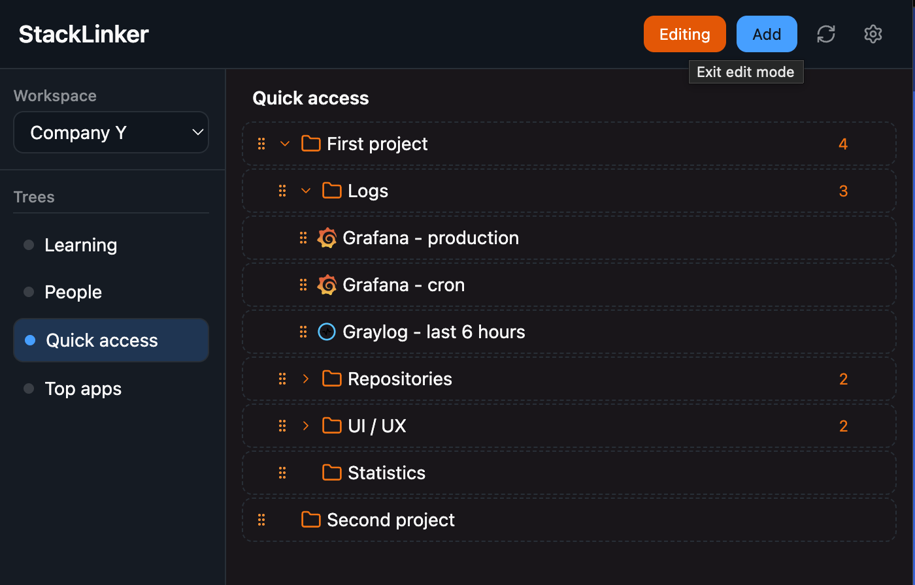Select the Grafana - cron app icon
Screen dimensions: 915x585
coord(327,285)
